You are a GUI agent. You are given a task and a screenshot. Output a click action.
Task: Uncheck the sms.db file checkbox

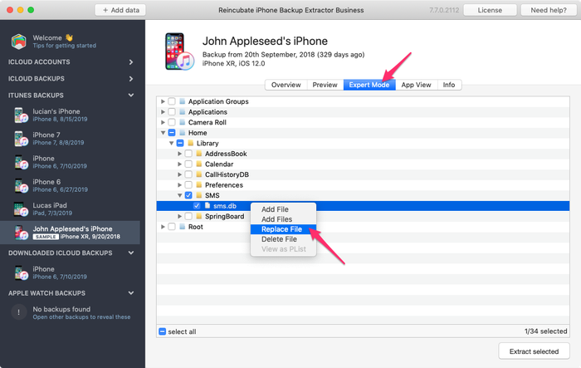197,205
